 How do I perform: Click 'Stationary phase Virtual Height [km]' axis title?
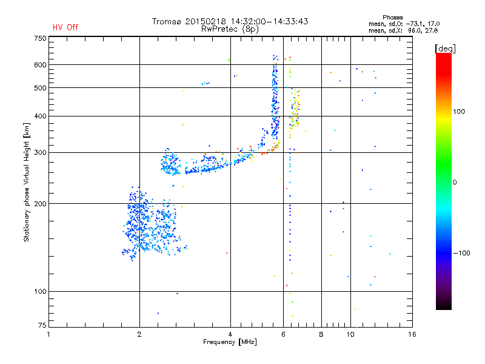(27, 182)
